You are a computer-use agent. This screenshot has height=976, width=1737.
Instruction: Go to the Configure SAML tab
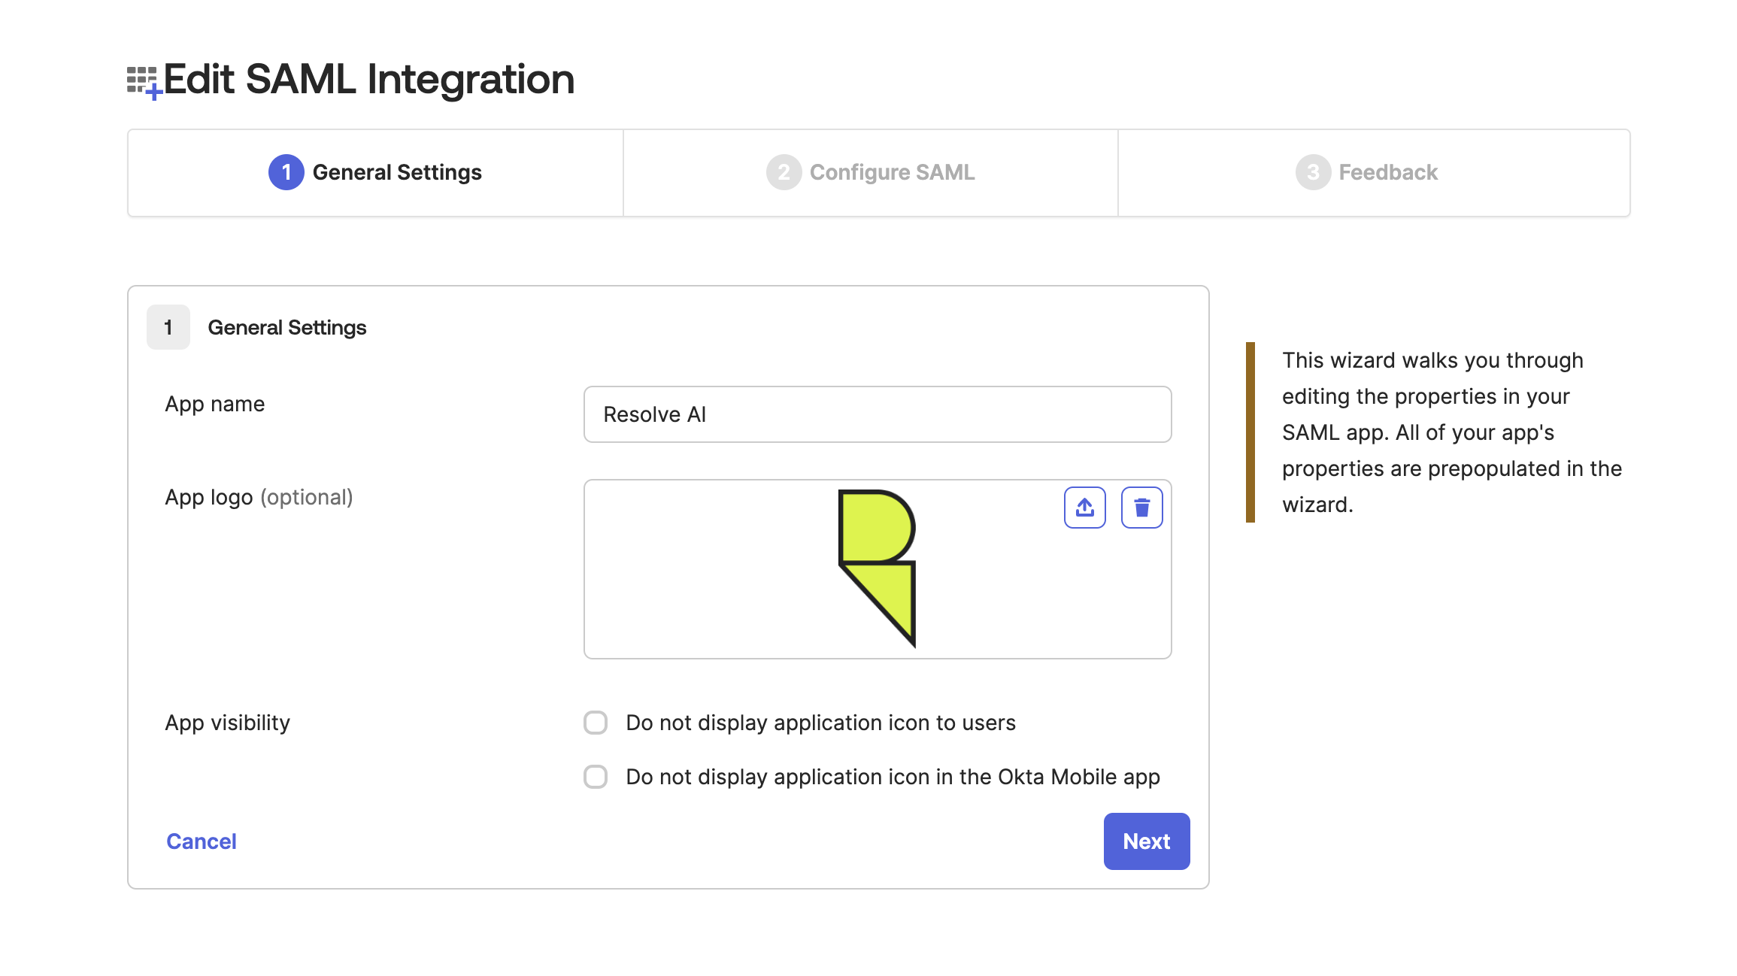(x=871, y=173)
